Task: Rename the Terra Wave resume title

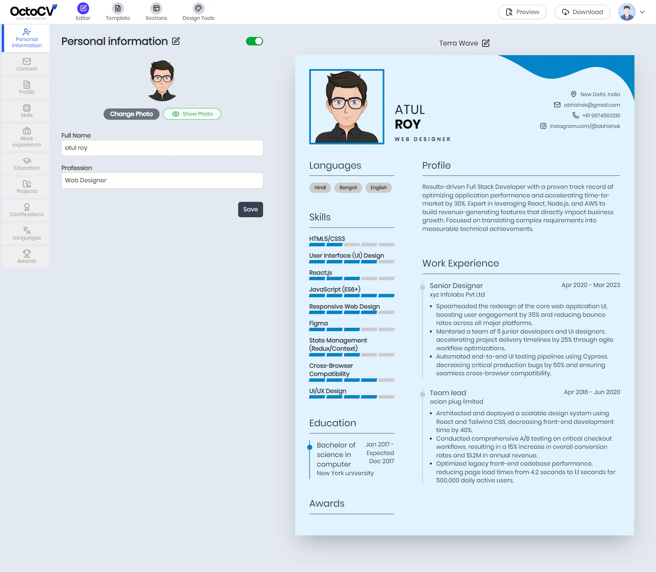Action: point(486,43)
